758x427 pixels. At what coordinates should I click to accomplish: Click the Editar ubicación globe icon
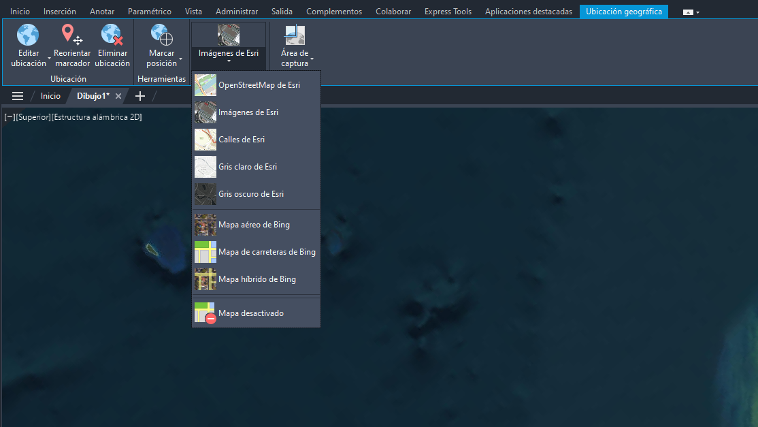28,35
